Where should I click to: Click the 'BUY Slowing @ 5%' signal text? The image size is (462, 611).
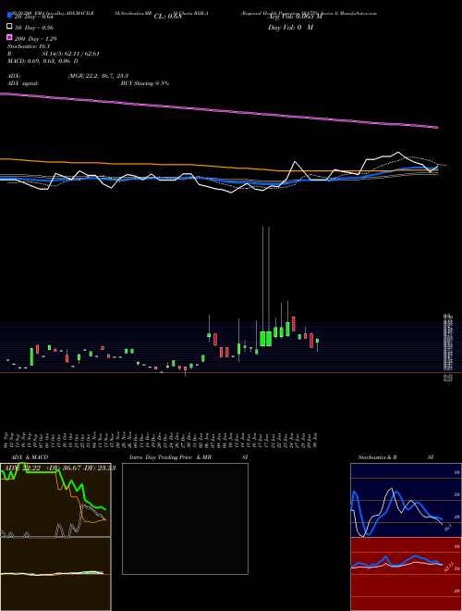click(x=145, y=83)
